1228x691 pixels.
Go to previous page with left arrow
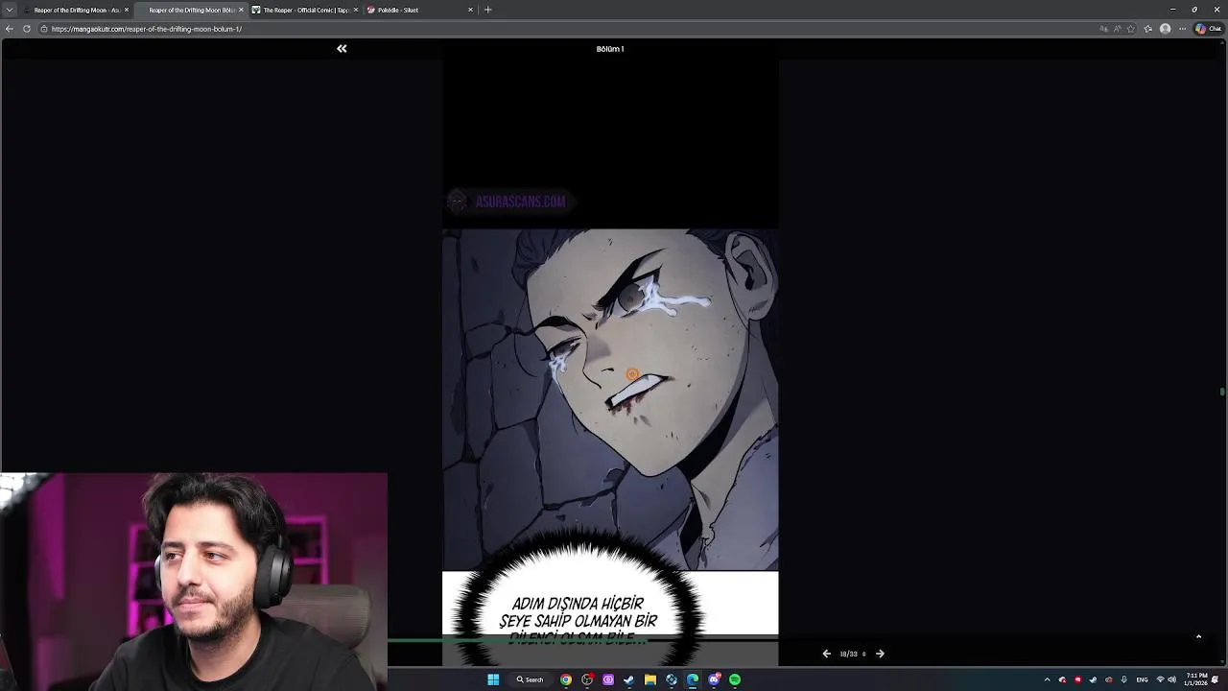click(826, 654)
